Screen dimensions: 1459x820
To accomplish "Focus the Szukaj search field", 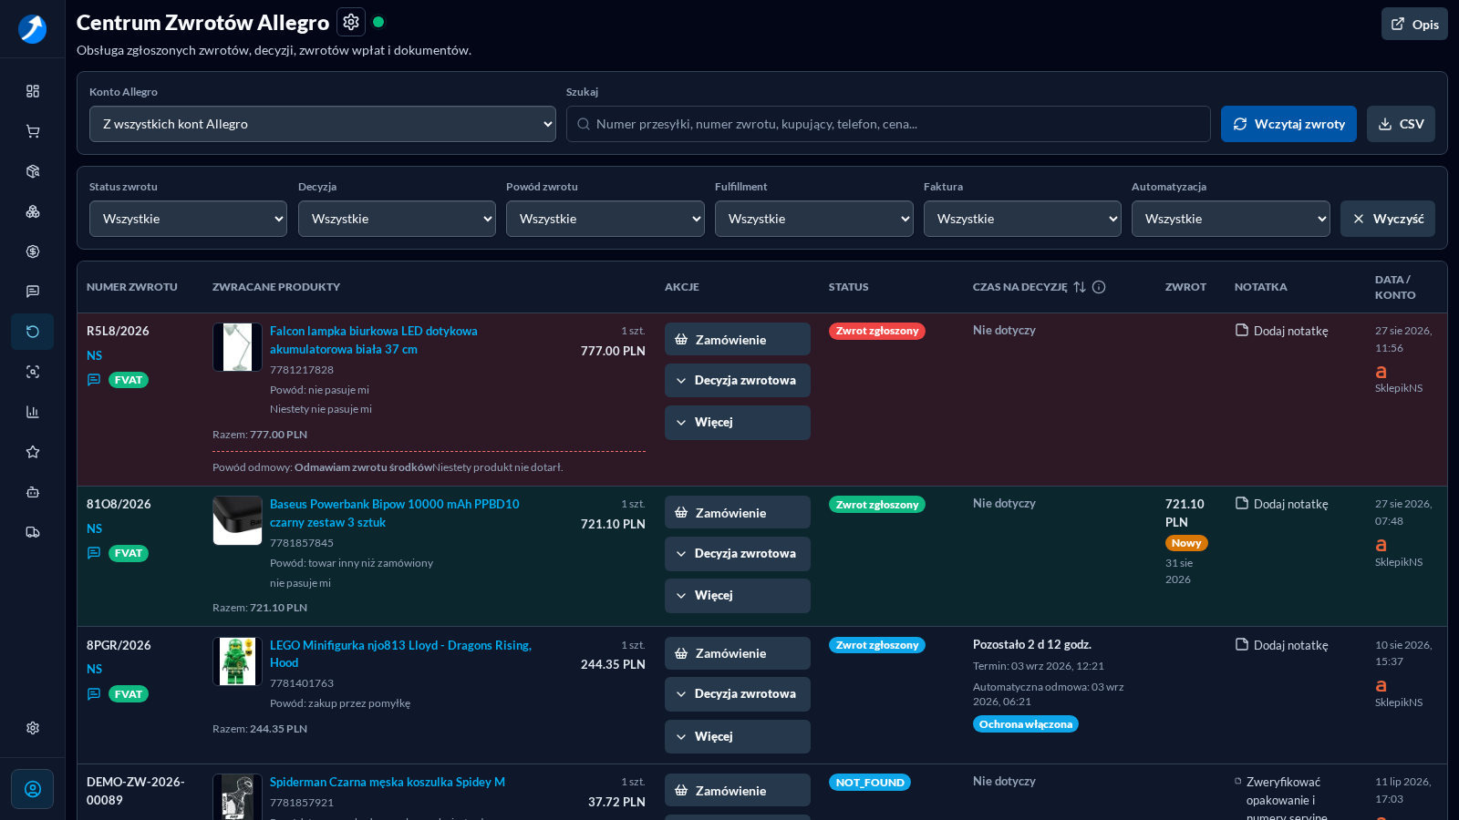I will point(888,124).
